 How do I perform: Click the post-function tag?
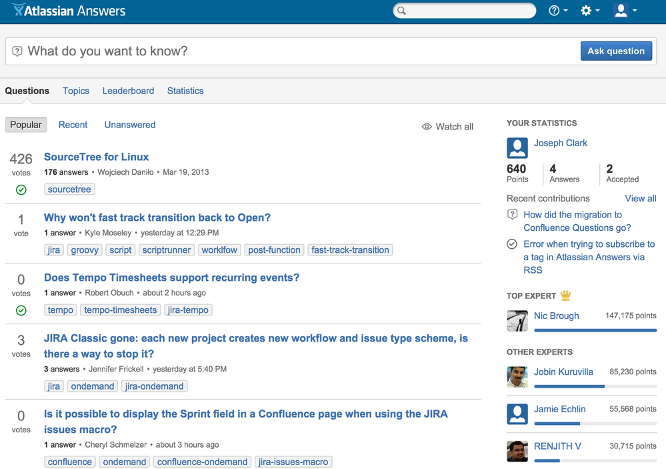pyautogui.click(x=275, y=250)
